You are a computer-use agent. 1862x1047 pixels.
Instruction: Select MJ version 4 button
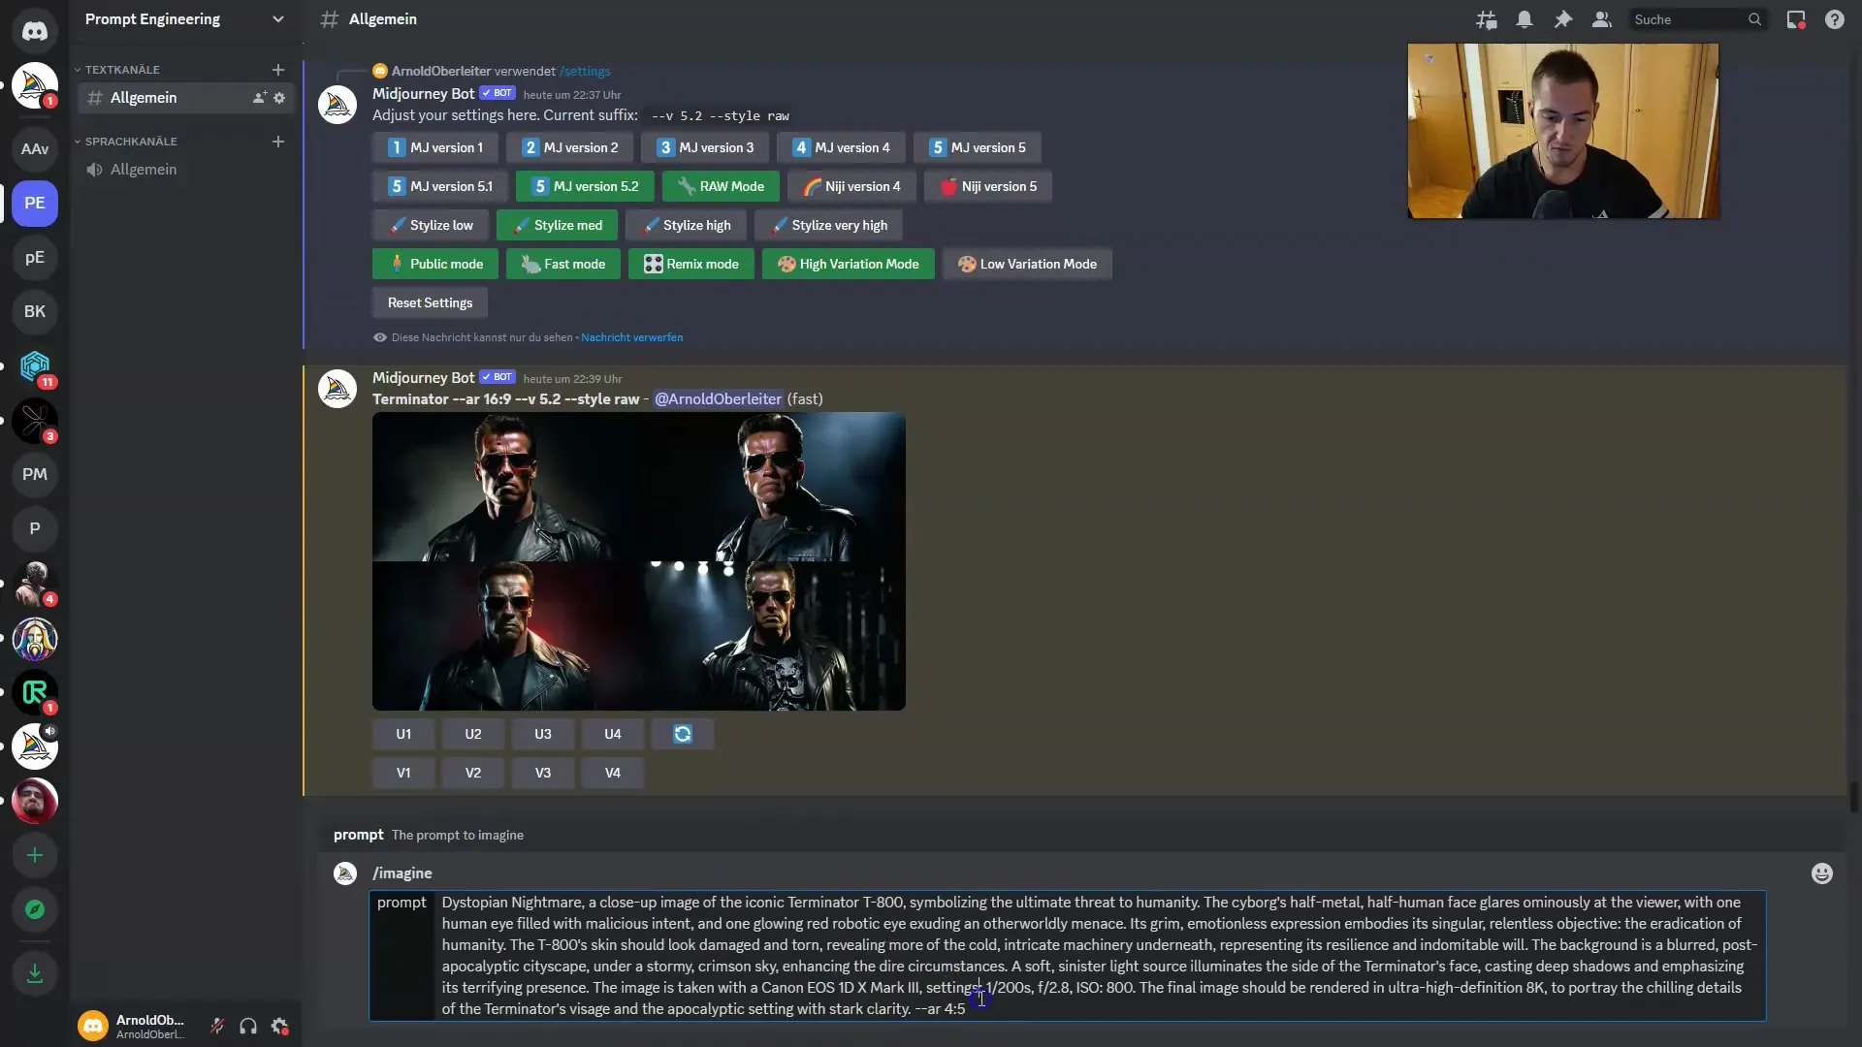(x=841, y=147)
